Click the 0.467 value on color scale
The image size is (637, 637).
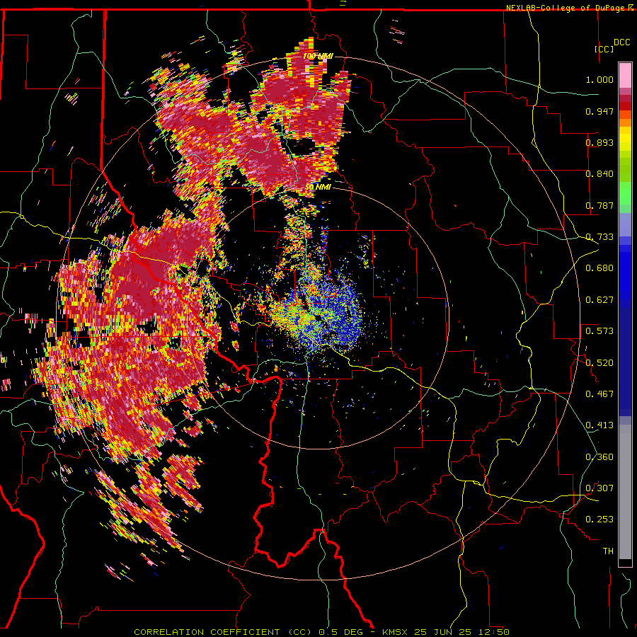(599, 394)
